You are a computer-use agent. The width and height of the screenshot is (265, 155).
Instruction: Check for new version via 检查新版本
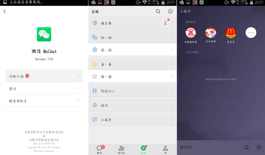point(44,100)
